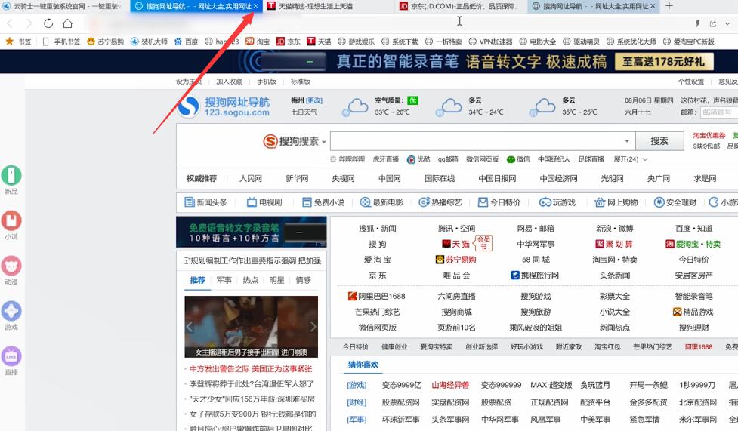The image size is (738, 431).
Task: Show previous news slide arrow
Action: tap(189, 327)
